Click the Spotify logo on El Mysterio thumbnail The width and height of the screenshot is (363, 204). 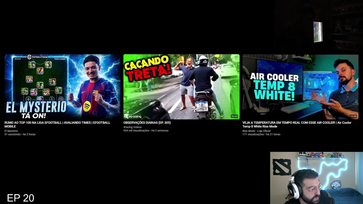87,106
